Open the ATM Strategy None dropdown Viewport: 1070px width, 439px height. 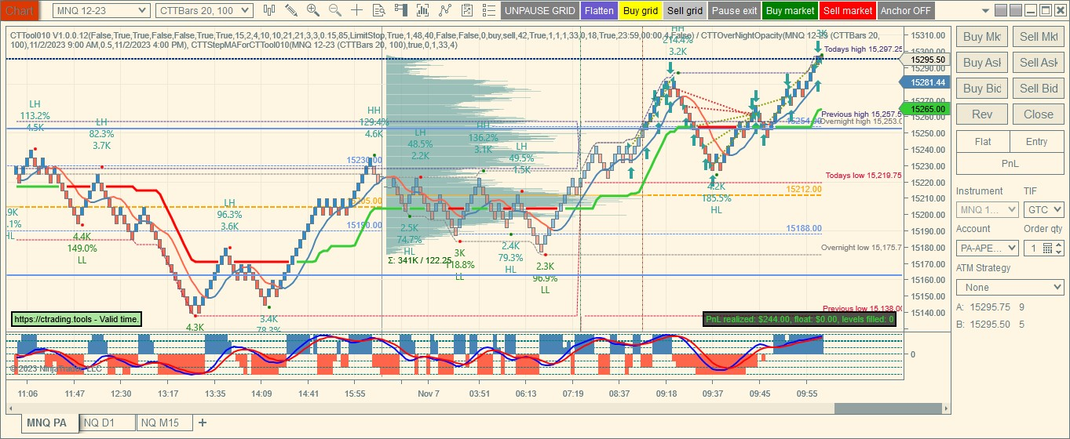click(1010, 288)
